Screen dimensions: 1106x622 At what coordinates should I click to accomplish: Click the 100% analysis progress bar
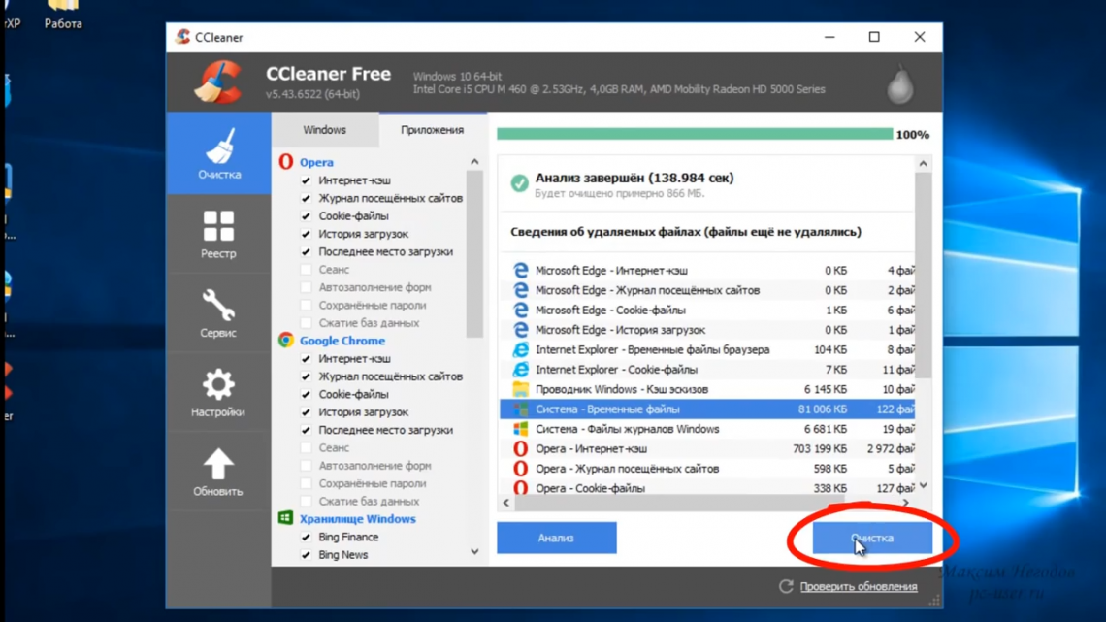pos(695,134)
